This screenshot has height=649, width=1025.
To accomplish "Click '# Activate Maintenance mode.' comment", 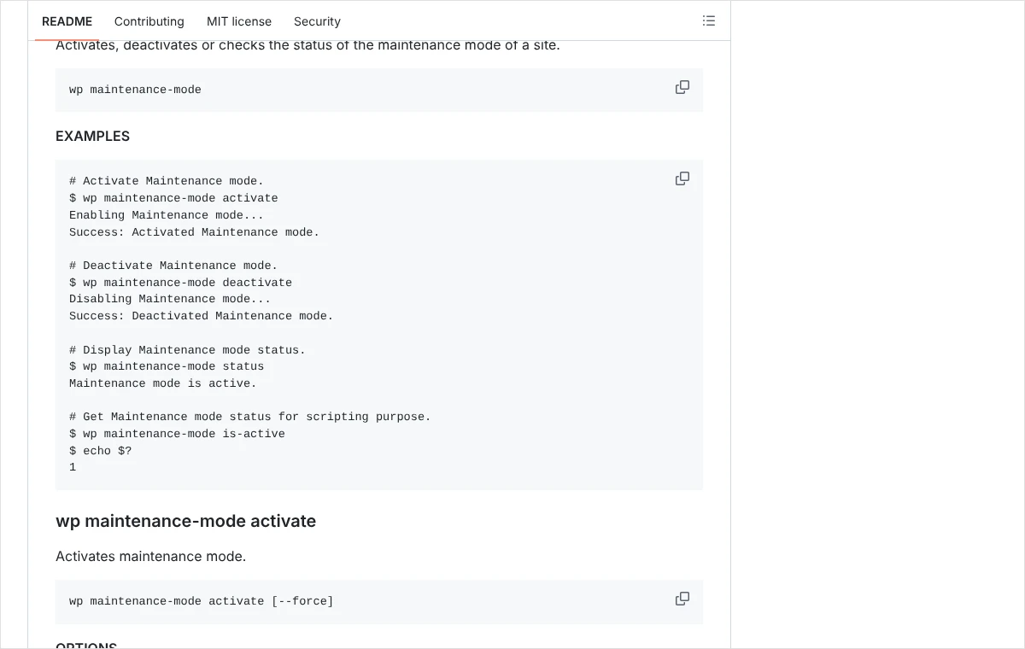I will coord(167,181).
